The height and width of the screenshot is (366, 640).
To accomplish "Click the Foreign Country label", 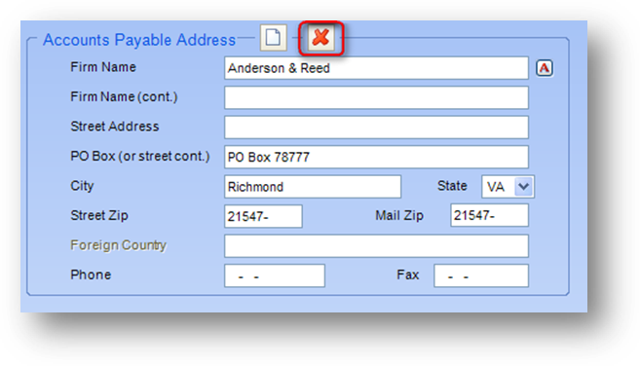I will coord(119,245).
